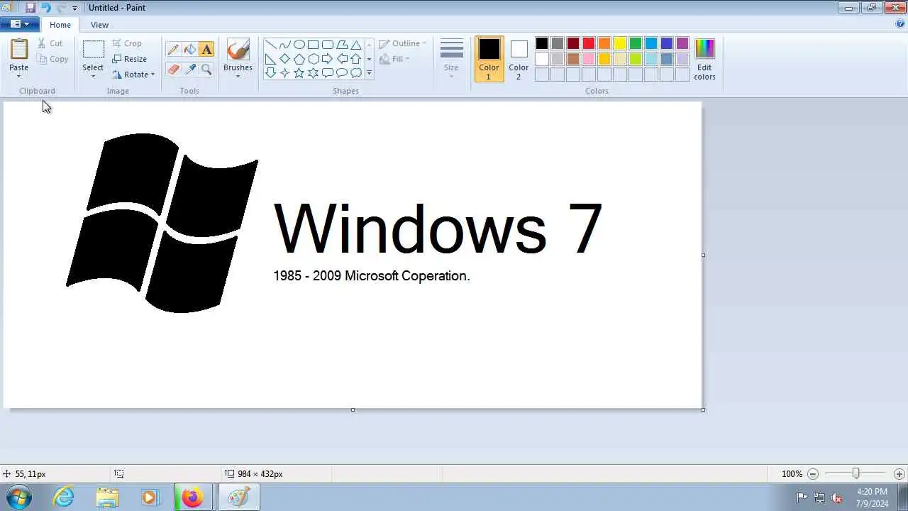The height and width of the screenshot is (511, 908).
Task: Open Firefox from the taskbar
Action: (192, 498)
